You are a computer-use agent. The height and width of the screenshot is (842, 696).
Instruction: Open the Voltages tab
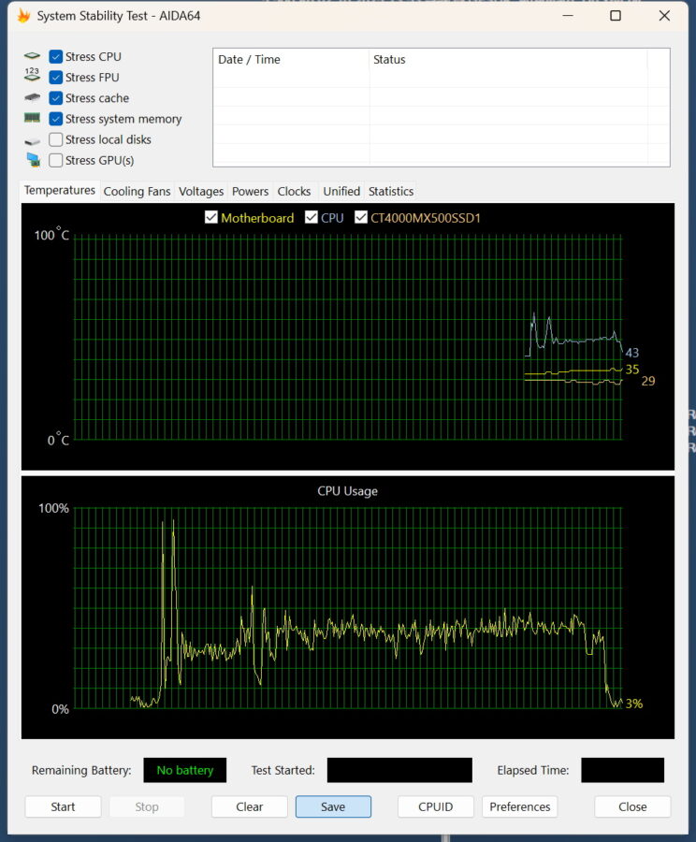[201, 191]
